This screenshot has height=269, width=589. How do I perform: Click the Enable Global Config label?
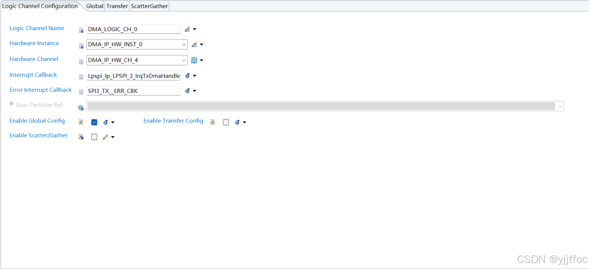[37, 121]
